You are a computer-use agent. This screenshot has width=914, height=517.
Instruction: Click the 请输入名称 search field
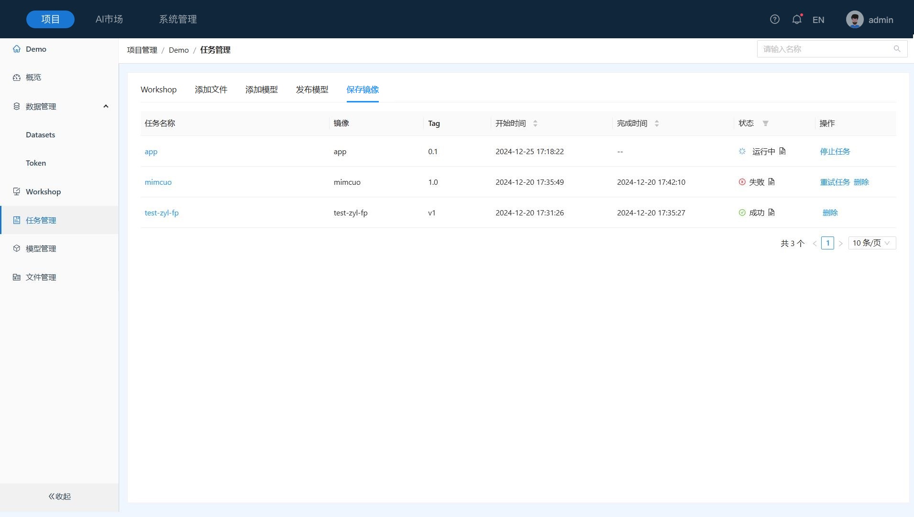coord(825,49)
